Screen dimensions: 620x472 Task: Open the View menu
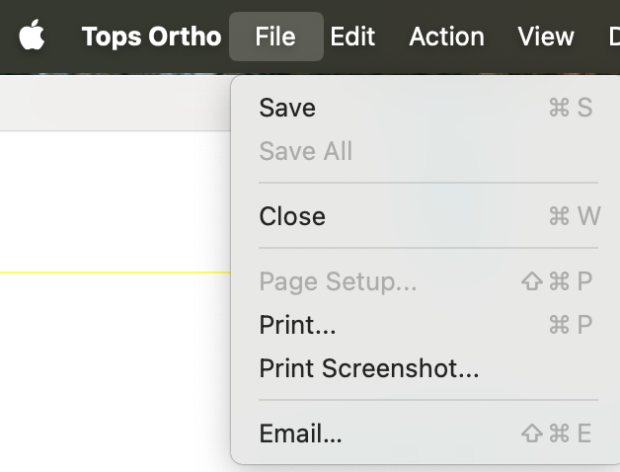[545, 37]
